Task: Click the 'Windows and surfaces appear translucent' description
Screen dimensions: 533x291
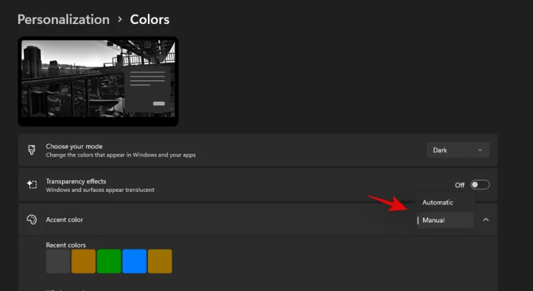Action: coord(100,190)
